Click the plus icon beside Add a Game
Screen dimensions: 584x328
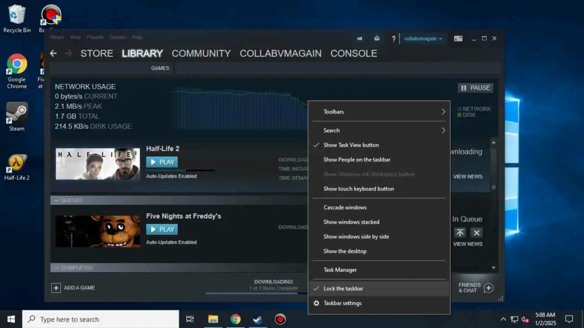tap(56, 287)
